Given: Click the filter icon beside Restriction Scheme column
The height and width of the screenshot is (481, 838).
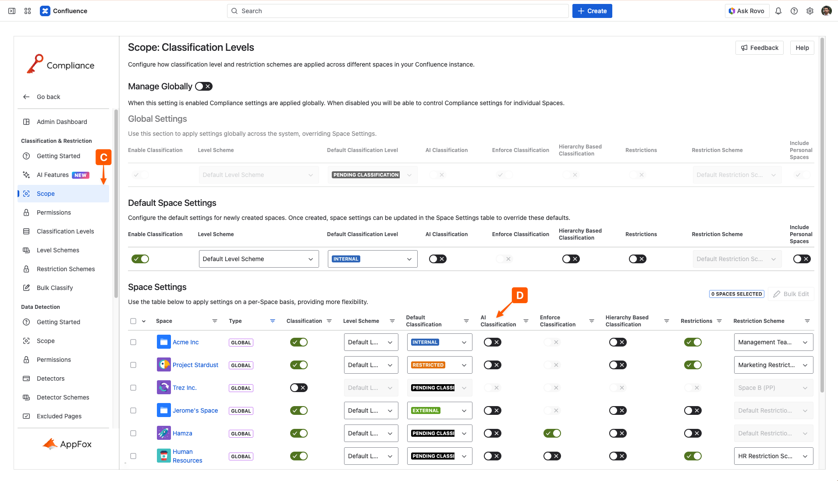Looking at the screenshot, I should 807,321.
